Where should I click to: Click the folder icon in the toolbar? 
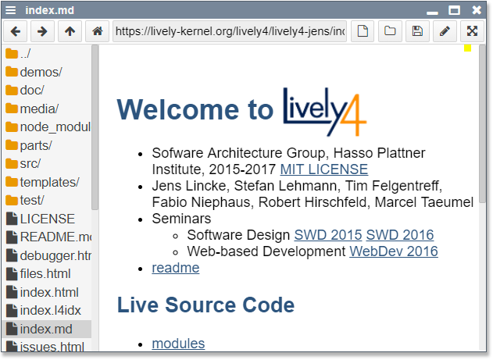(389, 31)
